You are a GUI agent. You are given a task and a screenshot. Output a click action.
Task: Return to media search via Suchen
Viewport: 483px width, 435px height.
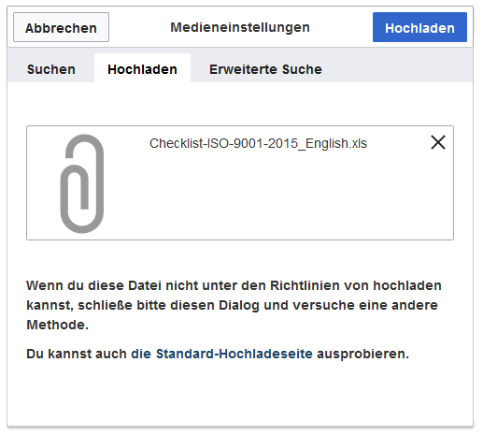click(x=51, y=69)
